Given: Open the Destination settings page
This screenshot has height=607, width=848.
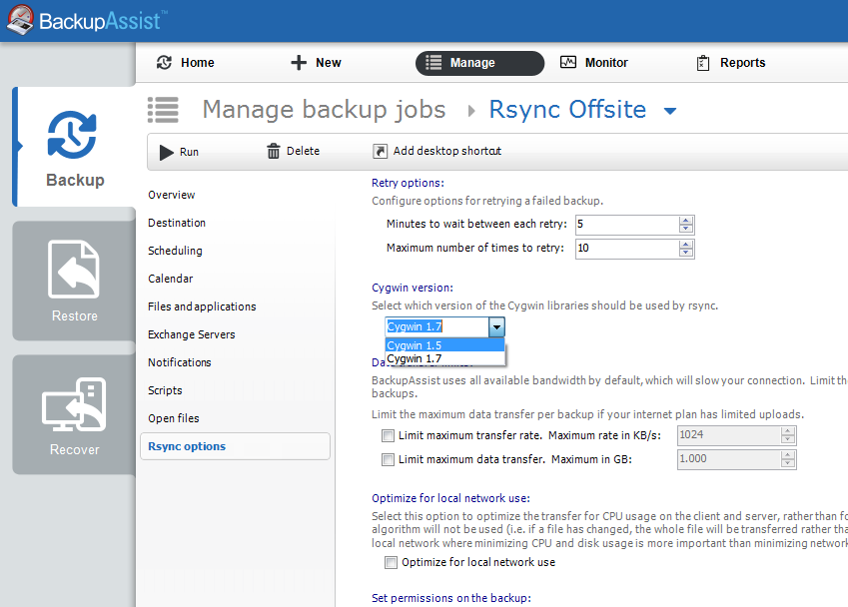Looking at the screenshot, I should [177, 223].
